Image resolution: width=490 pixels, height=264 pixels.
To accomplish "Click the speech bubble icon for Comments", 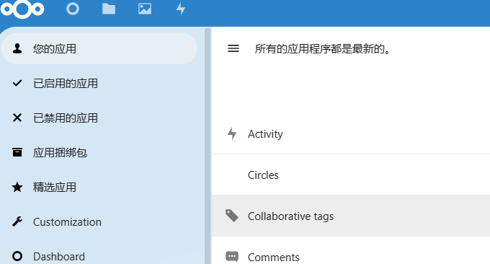I will coord(232,257).
